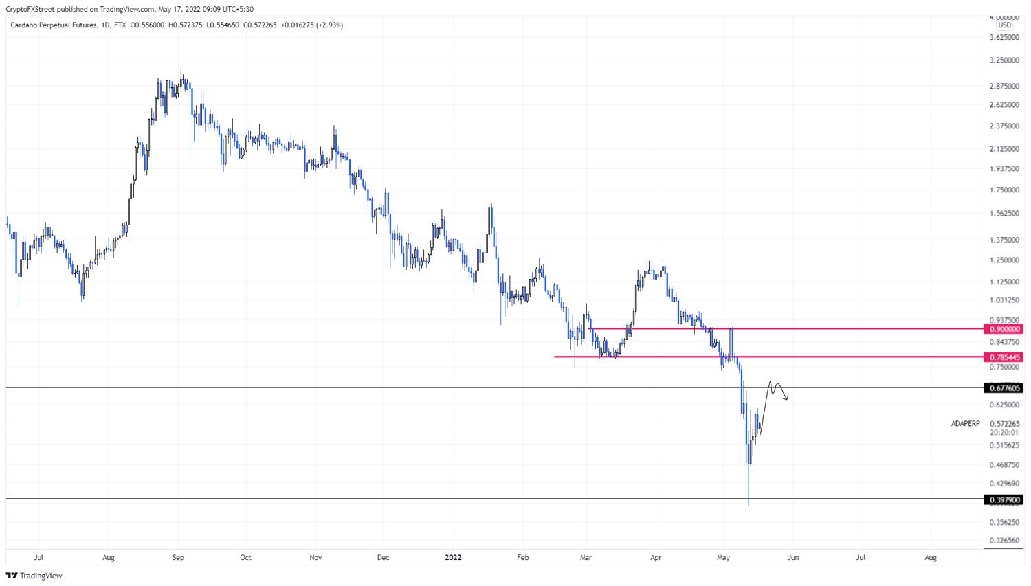Image resolution: width=1031 pixels, height=586 pixels.
Task: Click the TradingView logo icon
Action: (12, 576)
